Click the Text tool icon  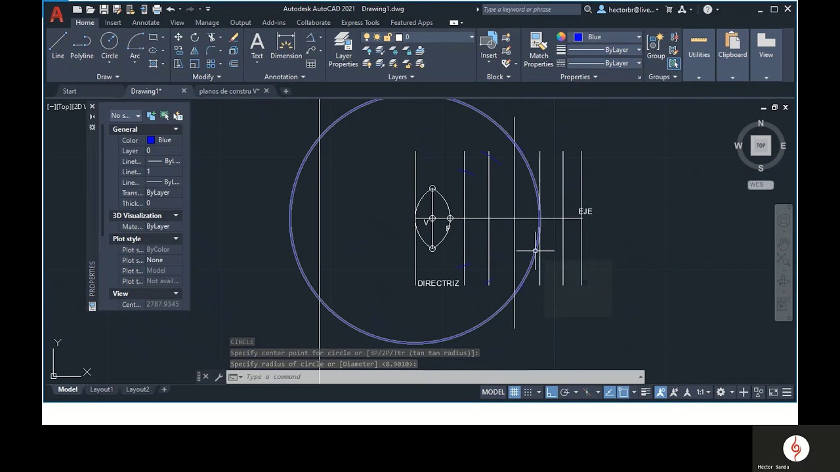[257, 46]
